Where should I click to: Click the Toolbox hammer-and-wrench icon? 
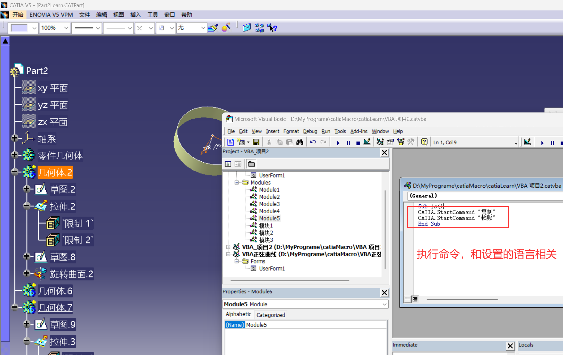coord(411,142)
